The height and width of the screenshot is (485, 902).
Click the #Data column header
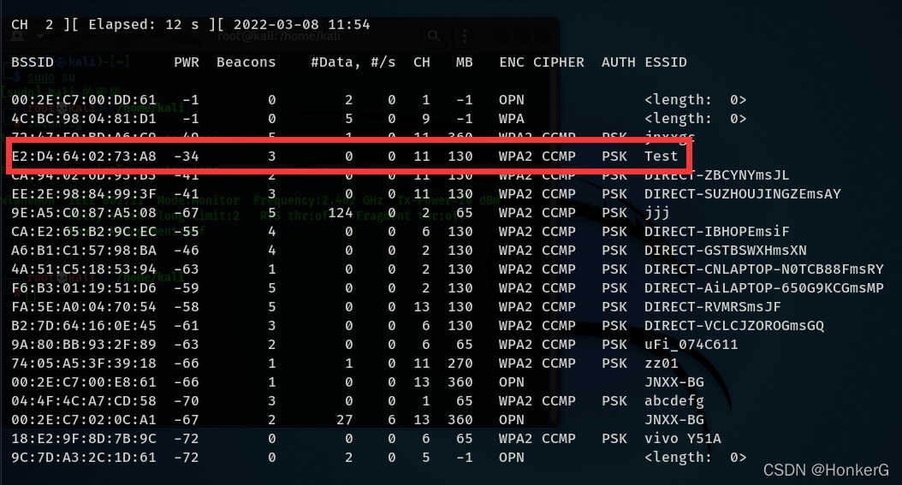[x=335, y=62]
